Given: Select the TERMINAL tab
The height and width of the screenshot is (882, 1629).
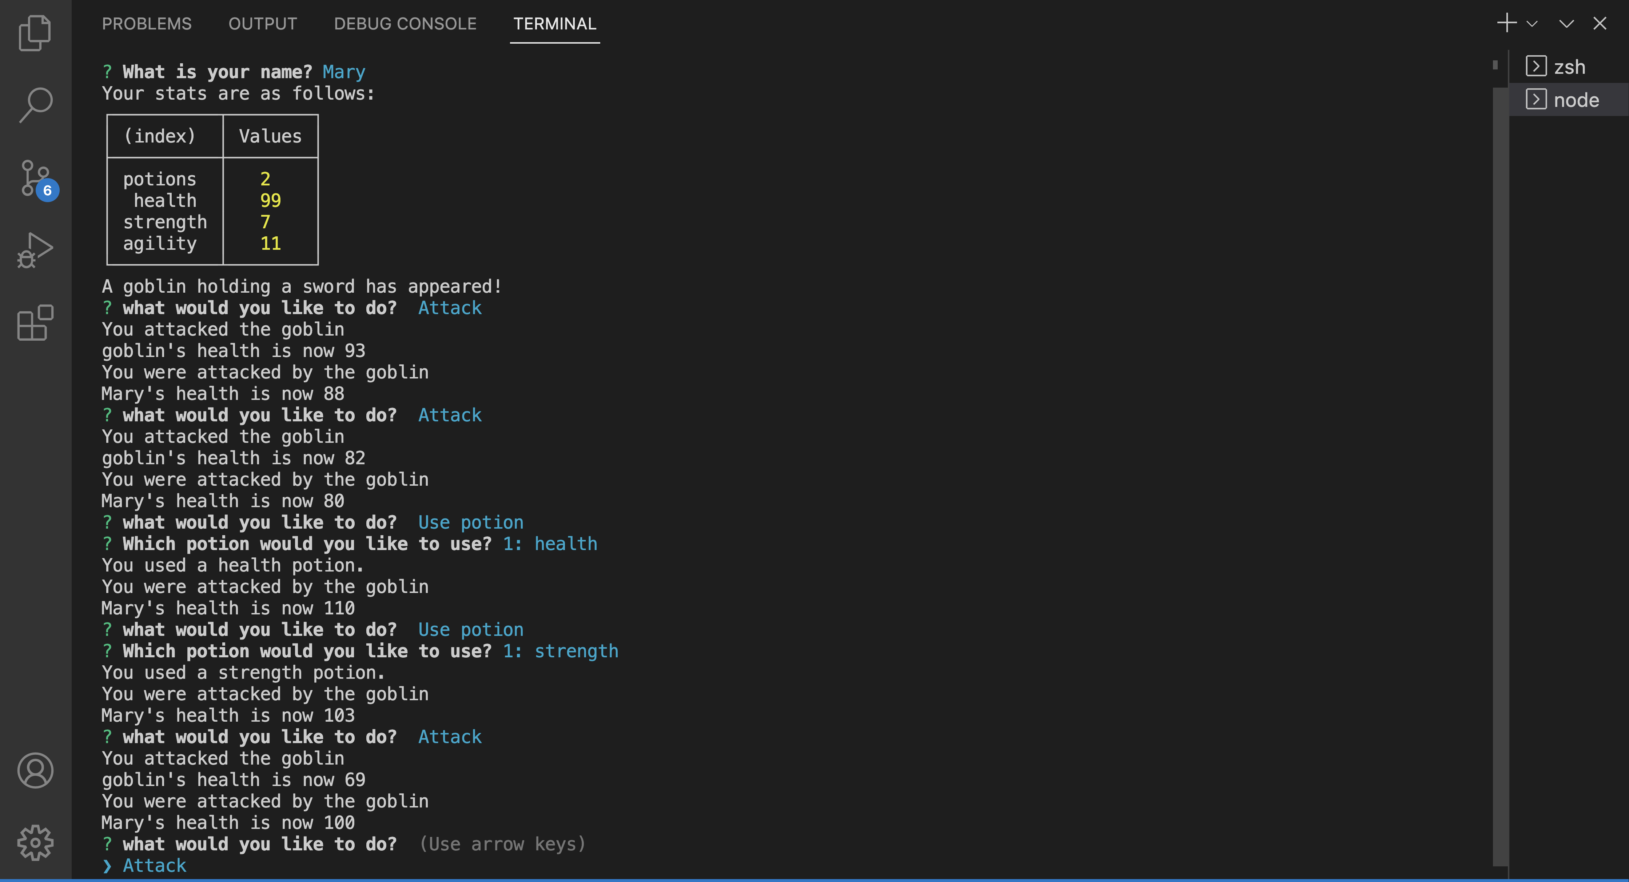Looking at the screenshot, I should point(554,24).
